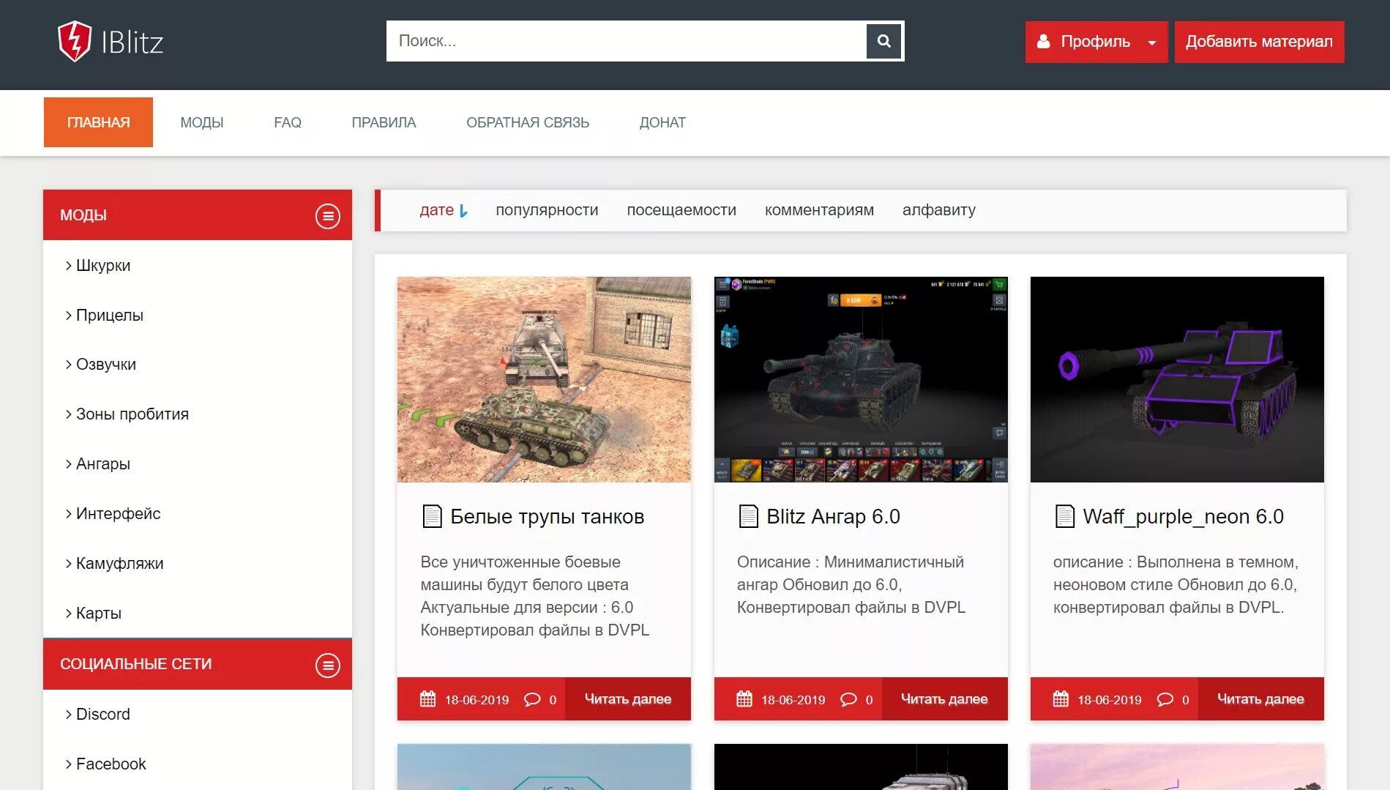Viewport: 1390px width, 790px height.
Task: Open Waff_purple_neon purple tank thumbnail
Action: coord(1176,379)
